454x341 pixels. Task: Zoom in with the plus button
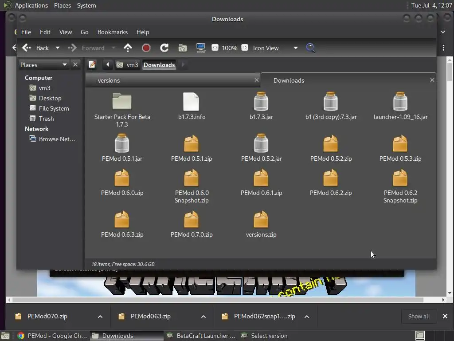(245, 48)
